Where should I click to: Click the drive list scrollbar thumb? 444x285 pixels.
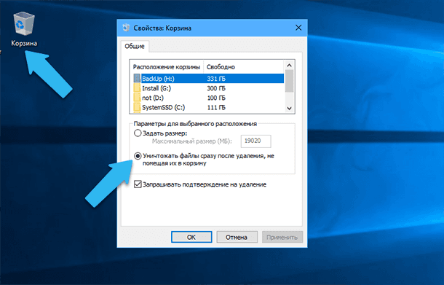tap(289, 81)
